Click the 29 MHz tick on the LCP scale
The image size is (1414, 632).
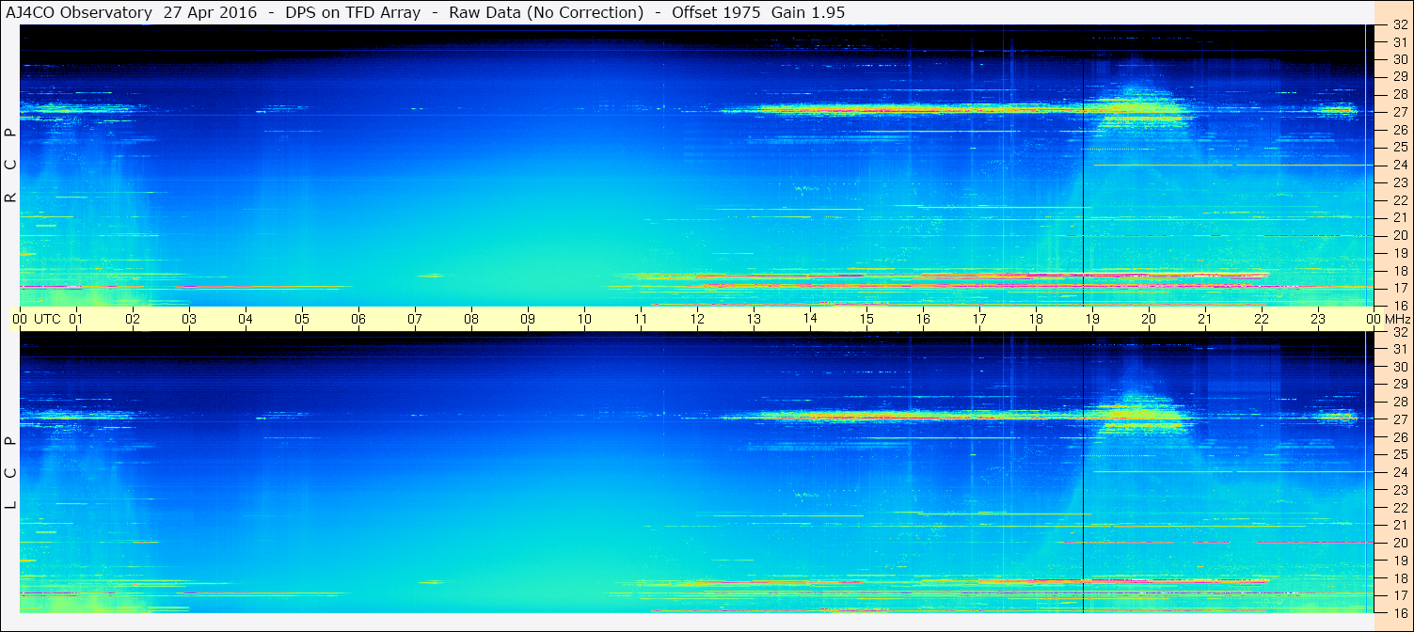(x=1399, y=385)
